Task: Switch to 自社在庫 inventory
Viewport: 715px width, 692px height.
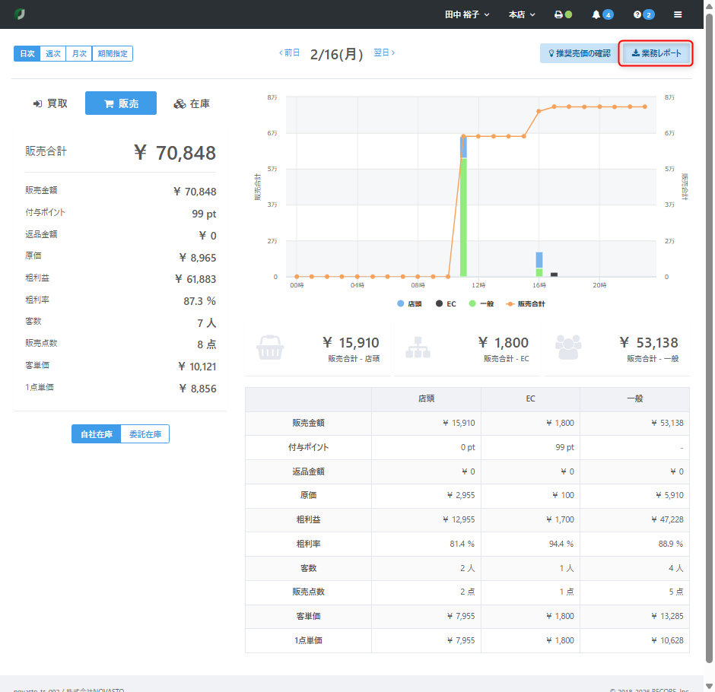Action: point(96,434)
